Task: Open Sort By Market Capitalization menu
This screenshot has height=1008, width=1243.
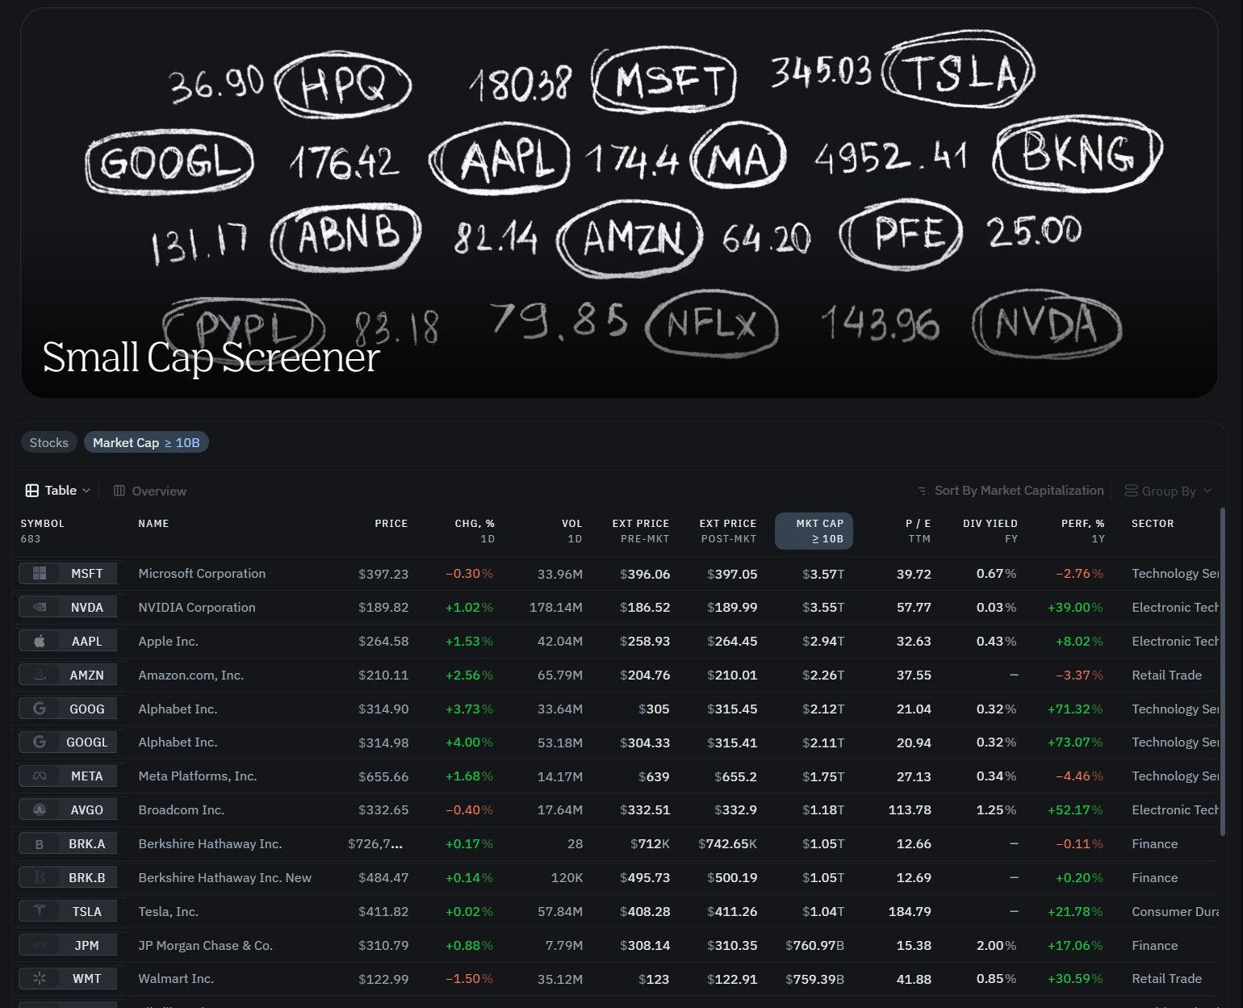Action: click(x=1011, y=491)
